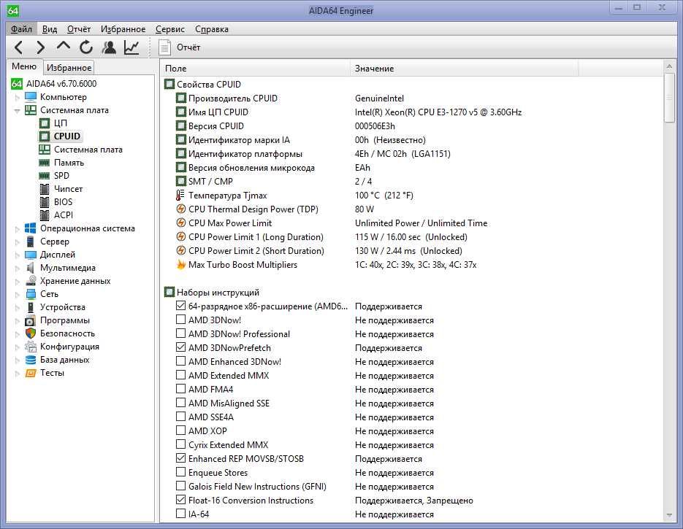Image resolution: width=683 pixels, height=529 pixels.
Task: Go forward with the right arrow toolbar icon
Action: (x=40, y=47)
